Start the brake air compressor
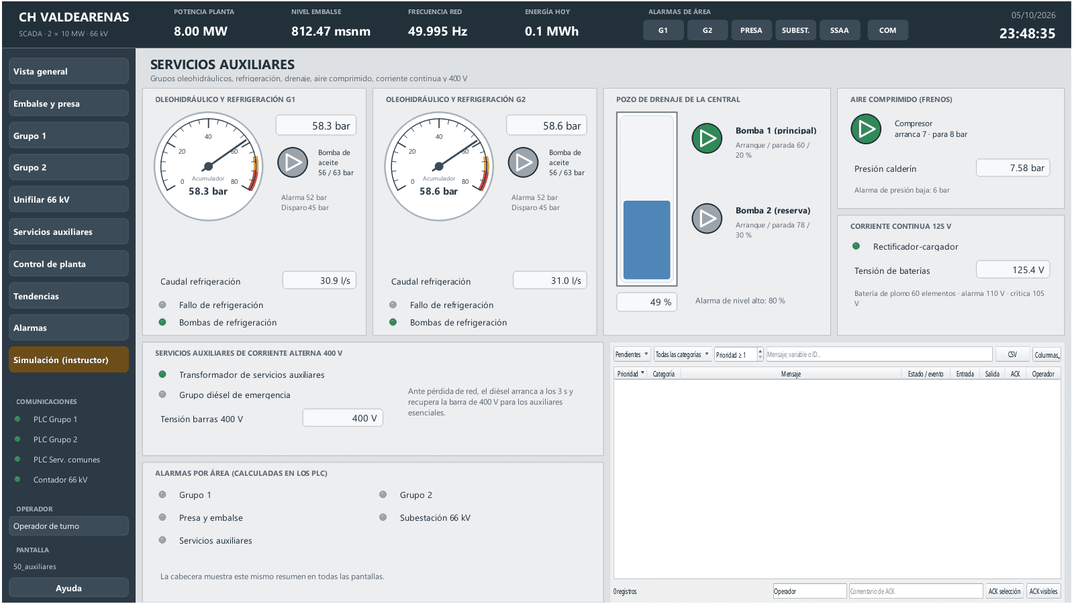The height and width of the screenshot is (604, 1074). pyautogui.click(x=866, y=129)
